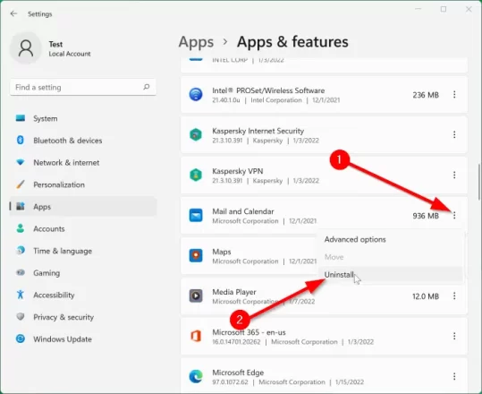This screenshot has height=394, width=482.
Task: Go to Network & internet
Action: pyautogui.click(x=83, y=163)
